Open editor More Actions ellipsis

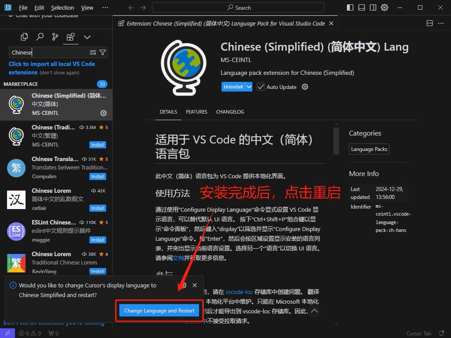coord(441,23)
